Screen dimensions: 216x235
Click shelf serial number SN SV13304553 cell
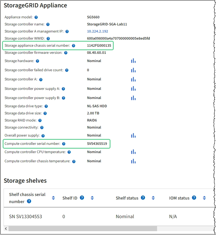tap(26, 217)
